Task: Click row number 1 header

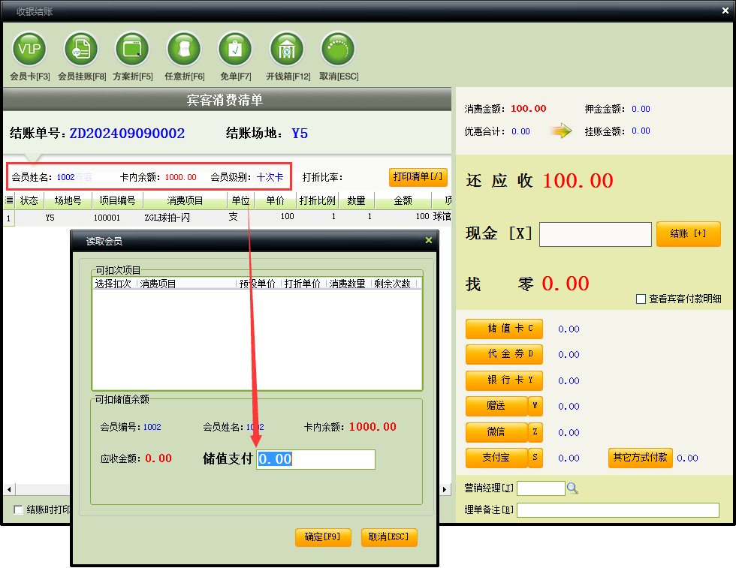Action: (8, 218)
